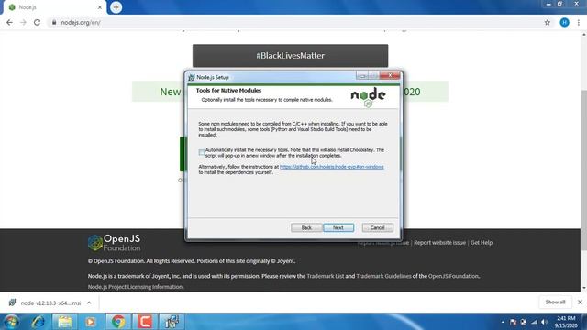Screen dimensions: 587x330
Task: Bookmark this page with the star icon
Action: [x=548, y=22]
